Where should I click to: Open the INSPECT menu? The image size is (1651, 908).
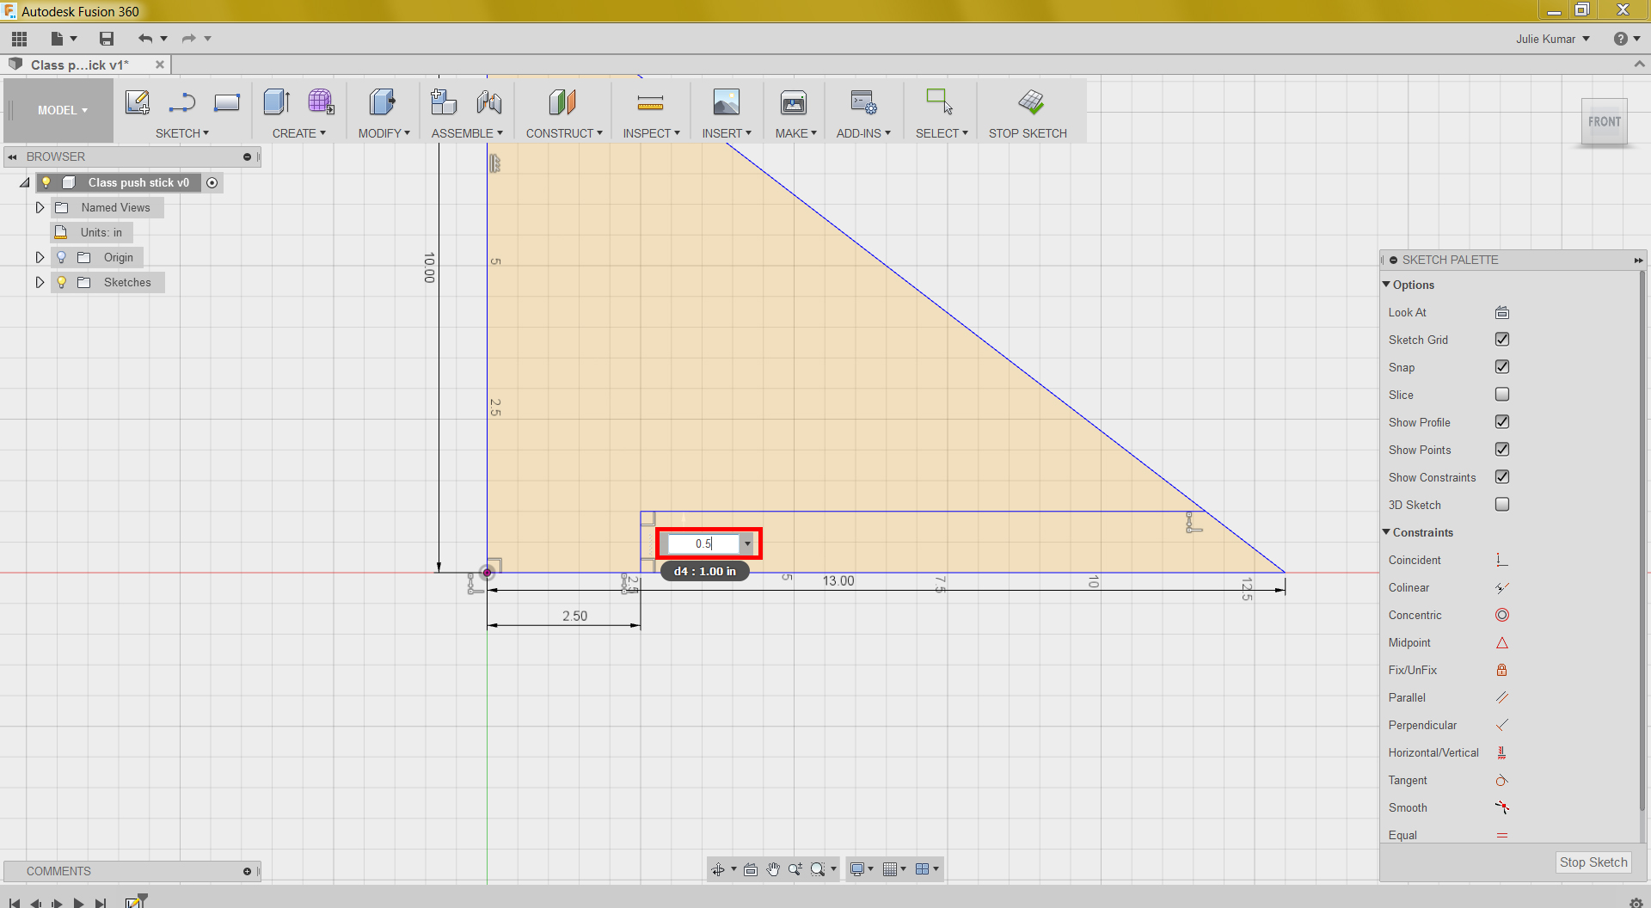coord(652,133)
